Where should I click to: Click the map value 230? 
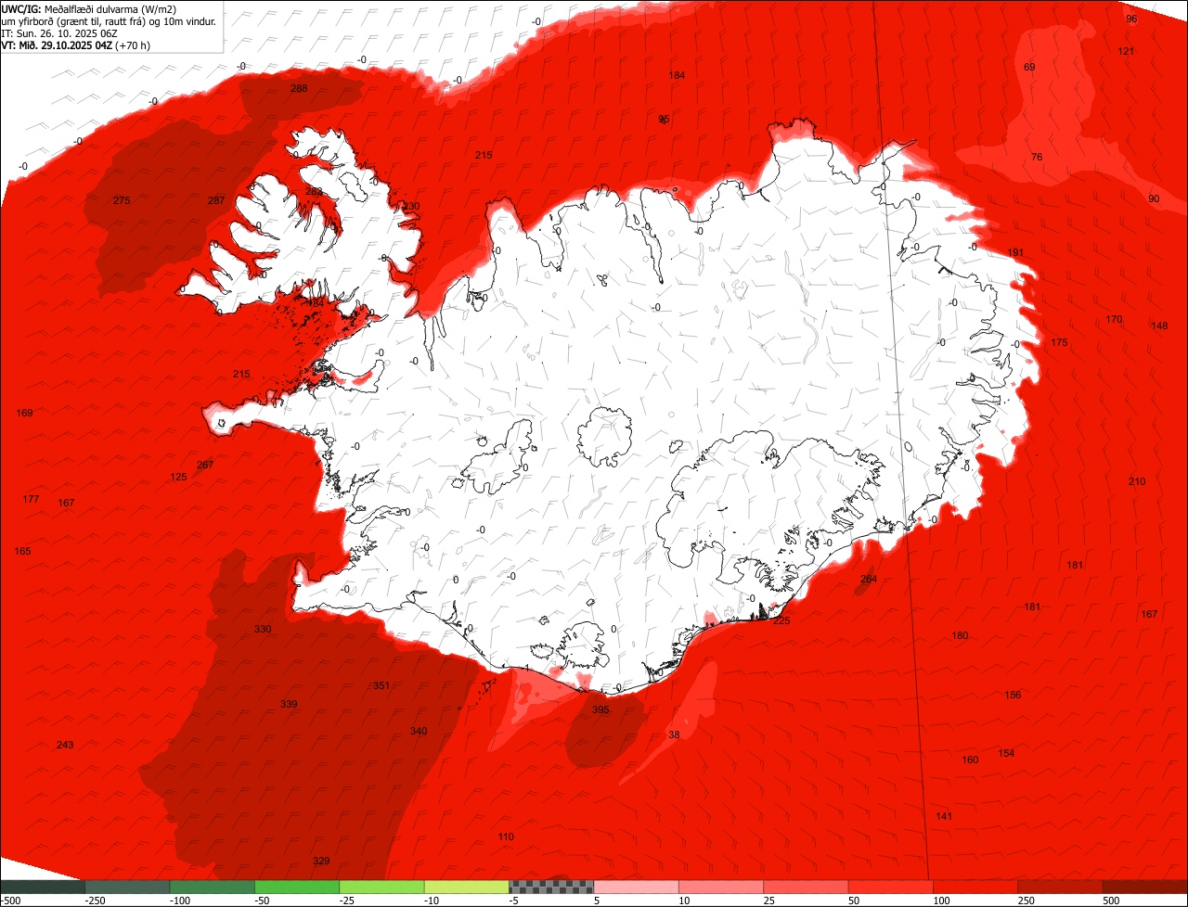[411, 207]
